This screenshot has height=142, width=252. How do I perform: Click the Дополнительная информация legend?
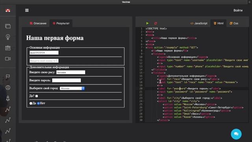[49, 67]
